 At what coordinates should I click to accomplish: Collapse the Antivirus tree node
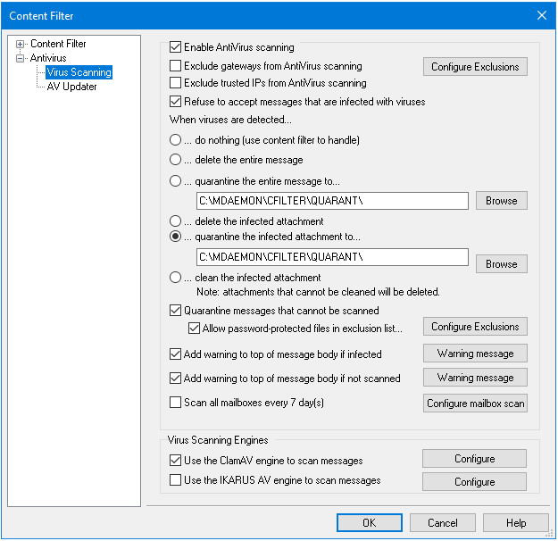(21, 58)
